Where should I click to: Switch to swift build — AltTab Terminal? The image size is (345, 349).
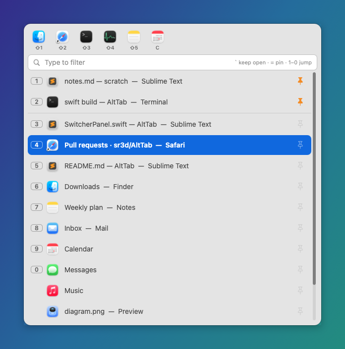[170, 102]
